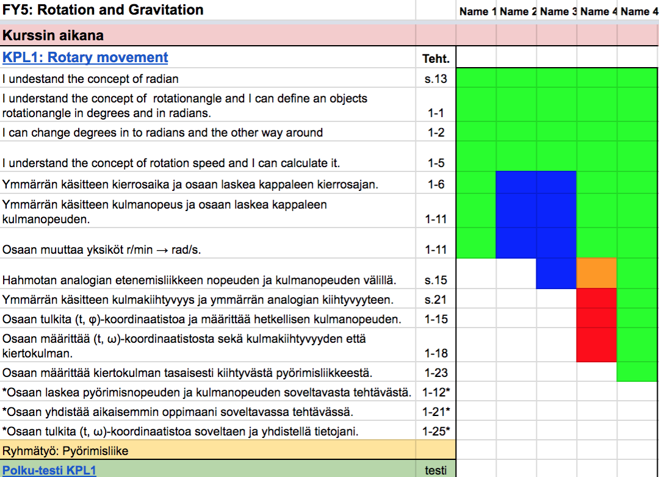Select Name 1's white cell in the s.15 row
The image size is (659, 477).
[x=476, y=274]
